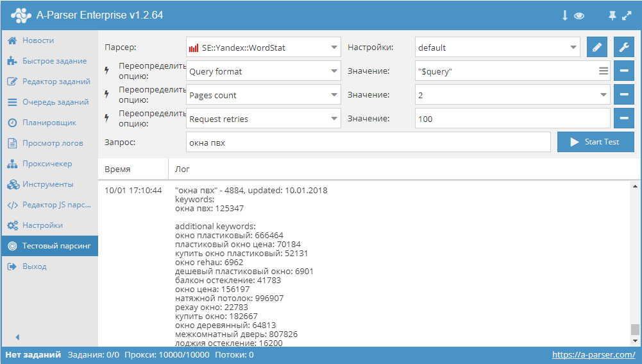The height and width of the screenshot is (364, 642).
Task: Click the A-Parser logo icon
Action: (21, 15)
